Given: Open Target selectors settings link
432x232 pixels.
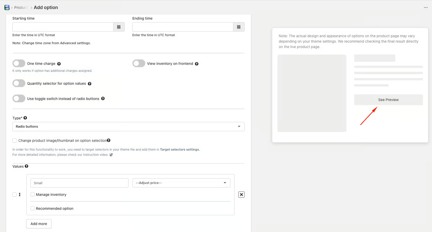Looking at the screenshot, I should click(x=180, y=150).
